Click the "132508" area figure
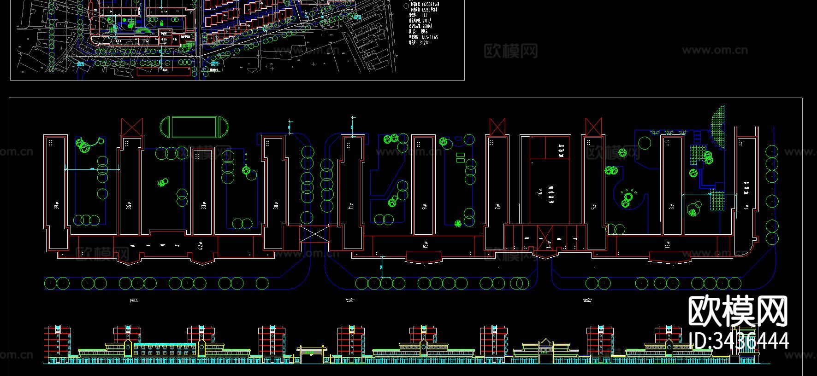Screen dimensions: 817x376 point(427,4)
